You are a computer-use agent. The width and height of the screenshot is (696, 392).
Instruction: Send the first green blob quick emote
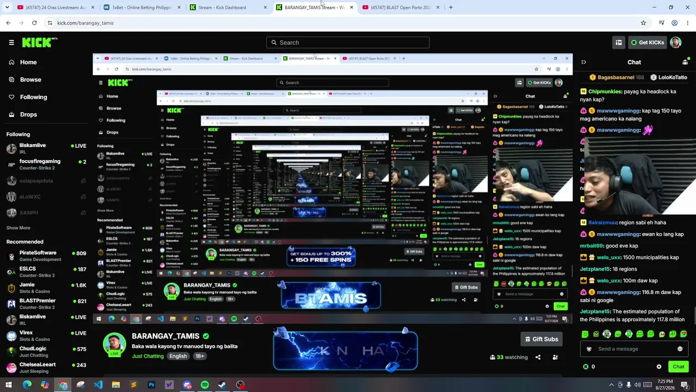585,334
